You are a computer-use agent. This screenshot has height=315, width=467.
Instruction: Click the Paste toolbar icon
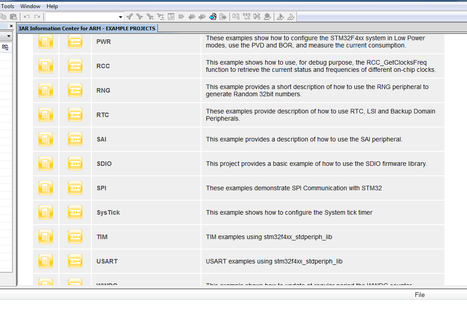(13, 17)
